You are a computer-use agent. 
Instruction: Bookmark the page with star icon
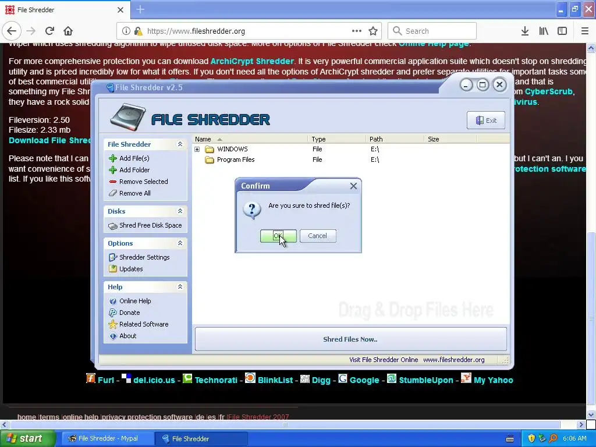coord(373,31)
